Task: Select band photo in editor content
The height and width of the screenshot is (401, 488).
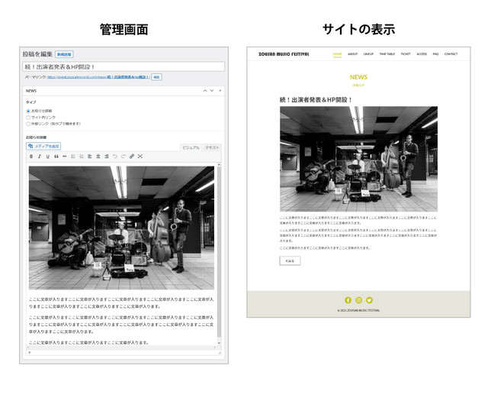Action: point(121,228)
